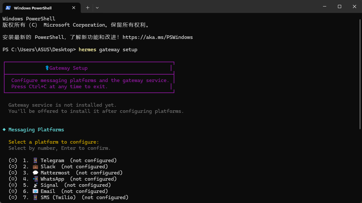
Task: Minimize the terminal window
Action: (325, 6)
